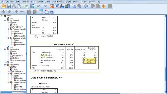The width and height of the screenshot is (167, 94).
Task: Click the '1 Very interested' row label
Action: [45, 52]
